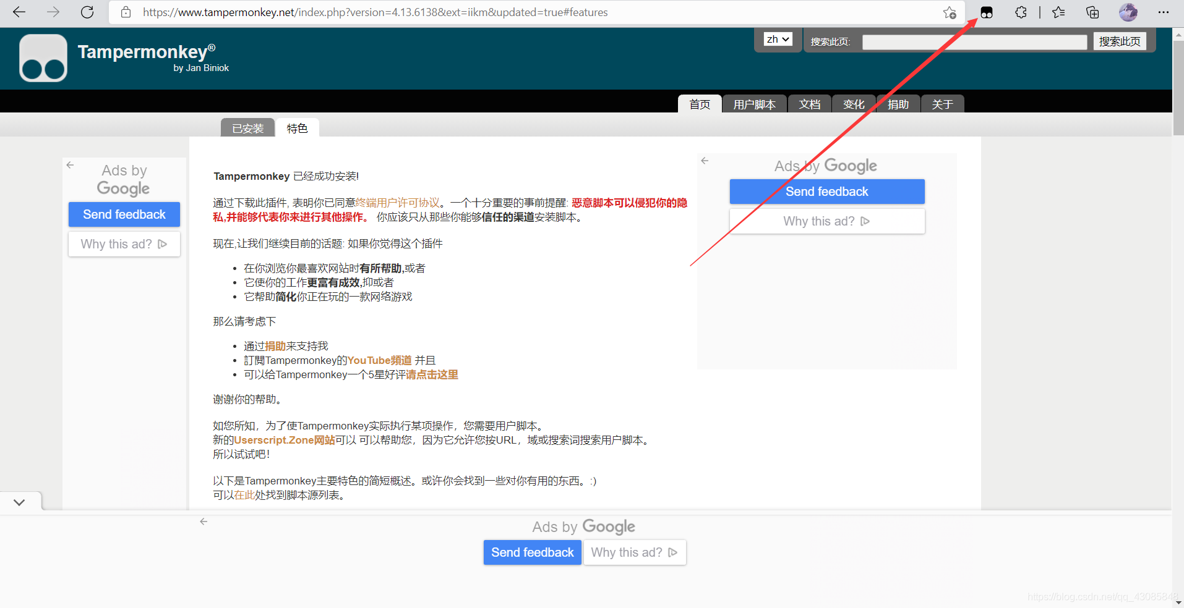Open the 关于 navigation tab
Image resolution: width=1184 pixels, height=608 pixels.
tap(942, 104)
